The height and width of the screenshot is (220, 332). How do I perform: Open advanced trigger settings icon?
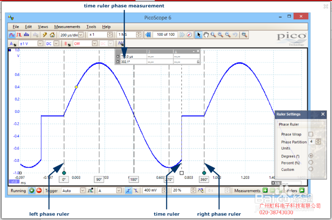click(x=91, y=190)
